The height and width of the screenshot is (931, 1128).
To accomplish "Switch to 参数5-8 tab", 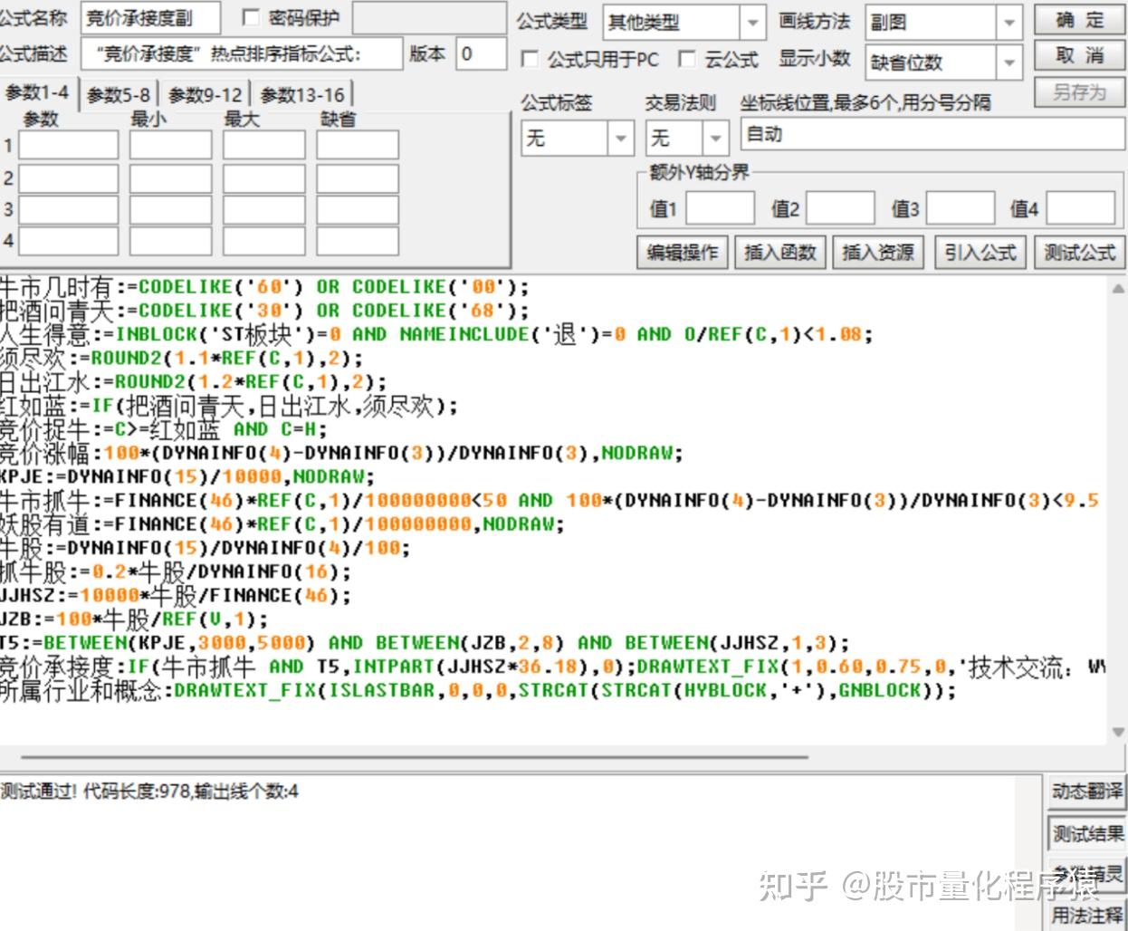I will pyautogui.click(x=119, y=94).
